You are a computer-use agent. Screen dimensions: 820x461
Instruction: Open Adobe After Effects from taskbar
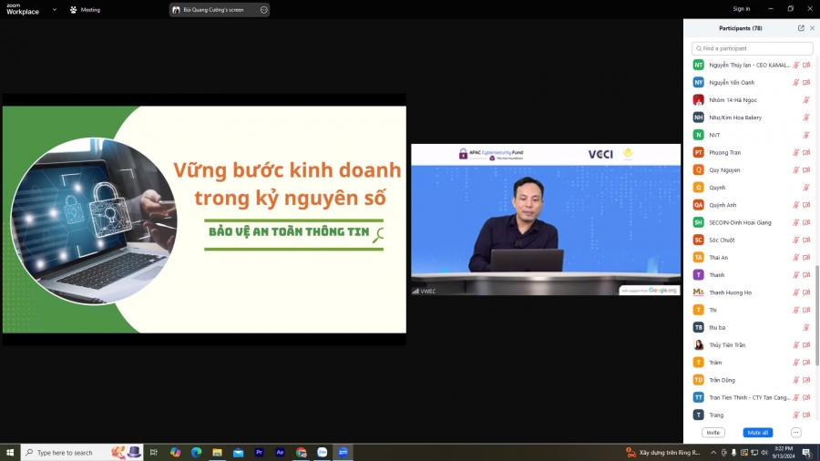click(x=280, y=452)
